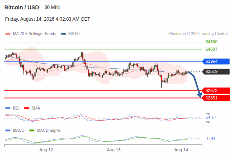Viewport: 231px width, 156px height.
Task: Click the MACD legend blue swatch
Action: tap(8, 131)
